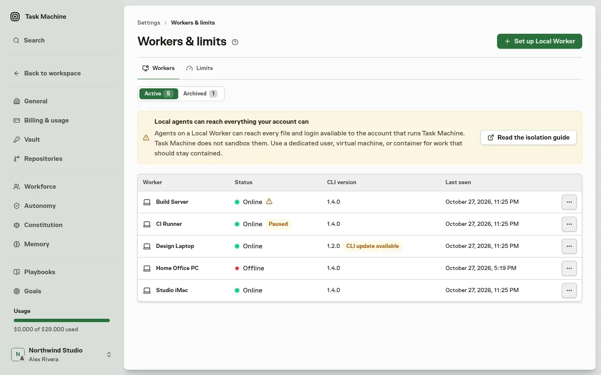This screenshot has width=601, height=375.
Task: Open the Home Office PC row actions menu
Action: [x=569, y=268]
